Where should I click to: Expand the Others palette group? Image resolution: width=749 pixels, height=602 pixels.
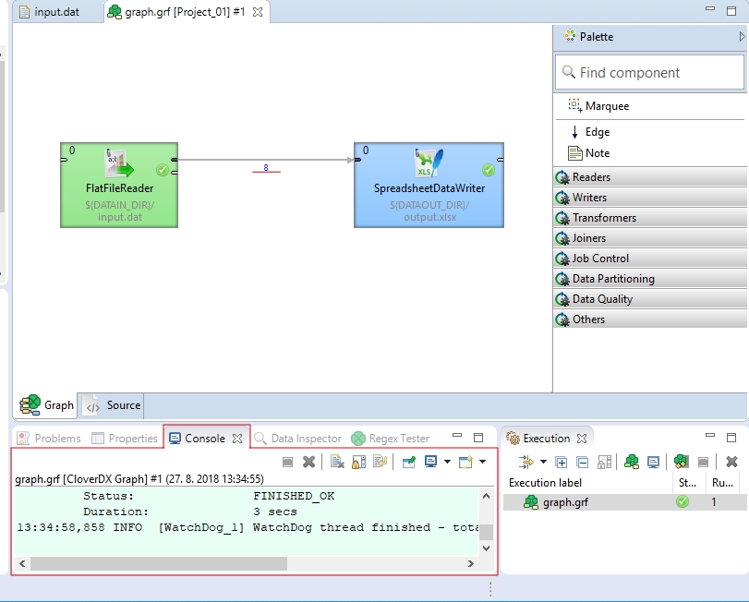pos(649,319)
